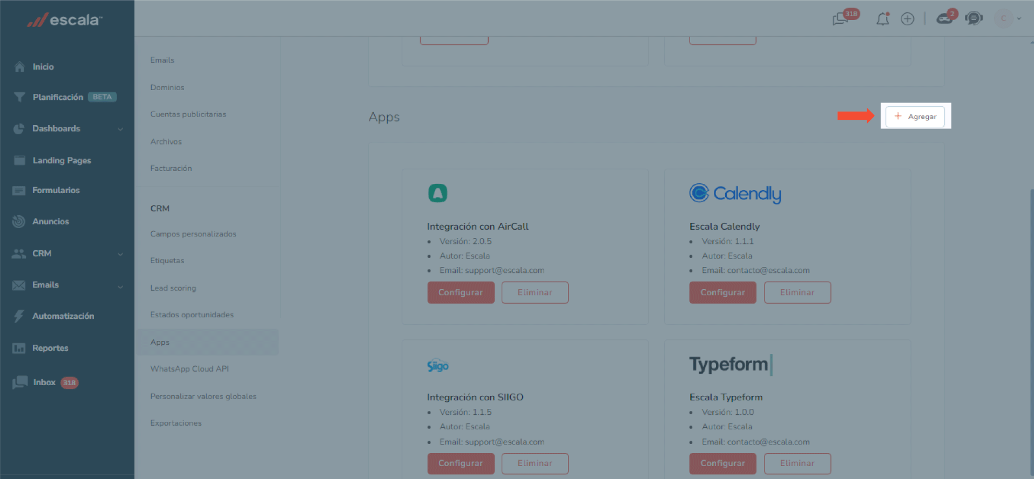This screenshot has height=479, width=1034.
Task: Configure the SIIGO integration
Action: [461, 463]
